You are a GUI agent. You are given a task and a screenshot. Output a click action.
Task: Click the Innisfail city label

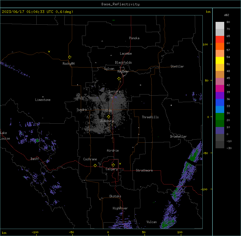(x=116, y=91)
